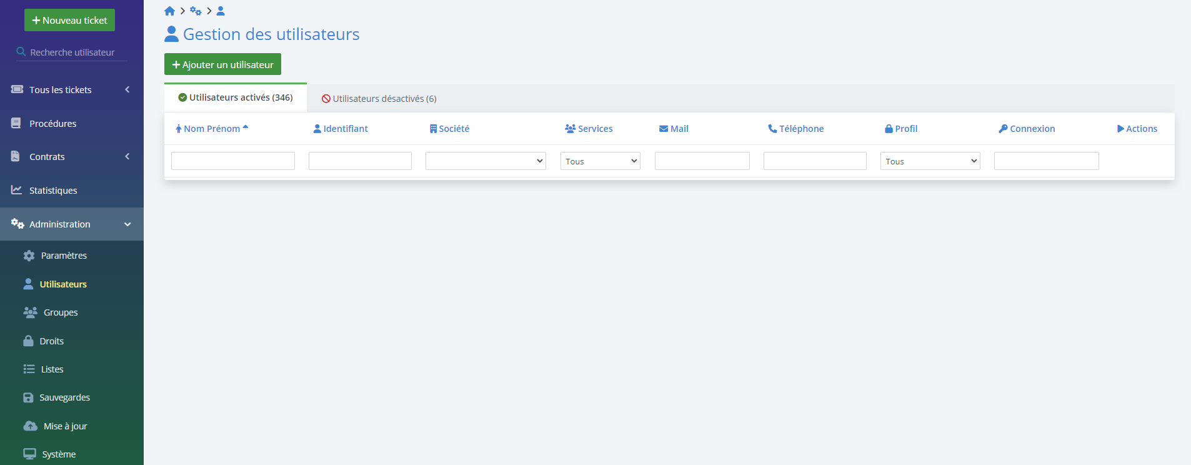Collapse the Administration menu chevron
1191x465 pixels.
(127, 224)
